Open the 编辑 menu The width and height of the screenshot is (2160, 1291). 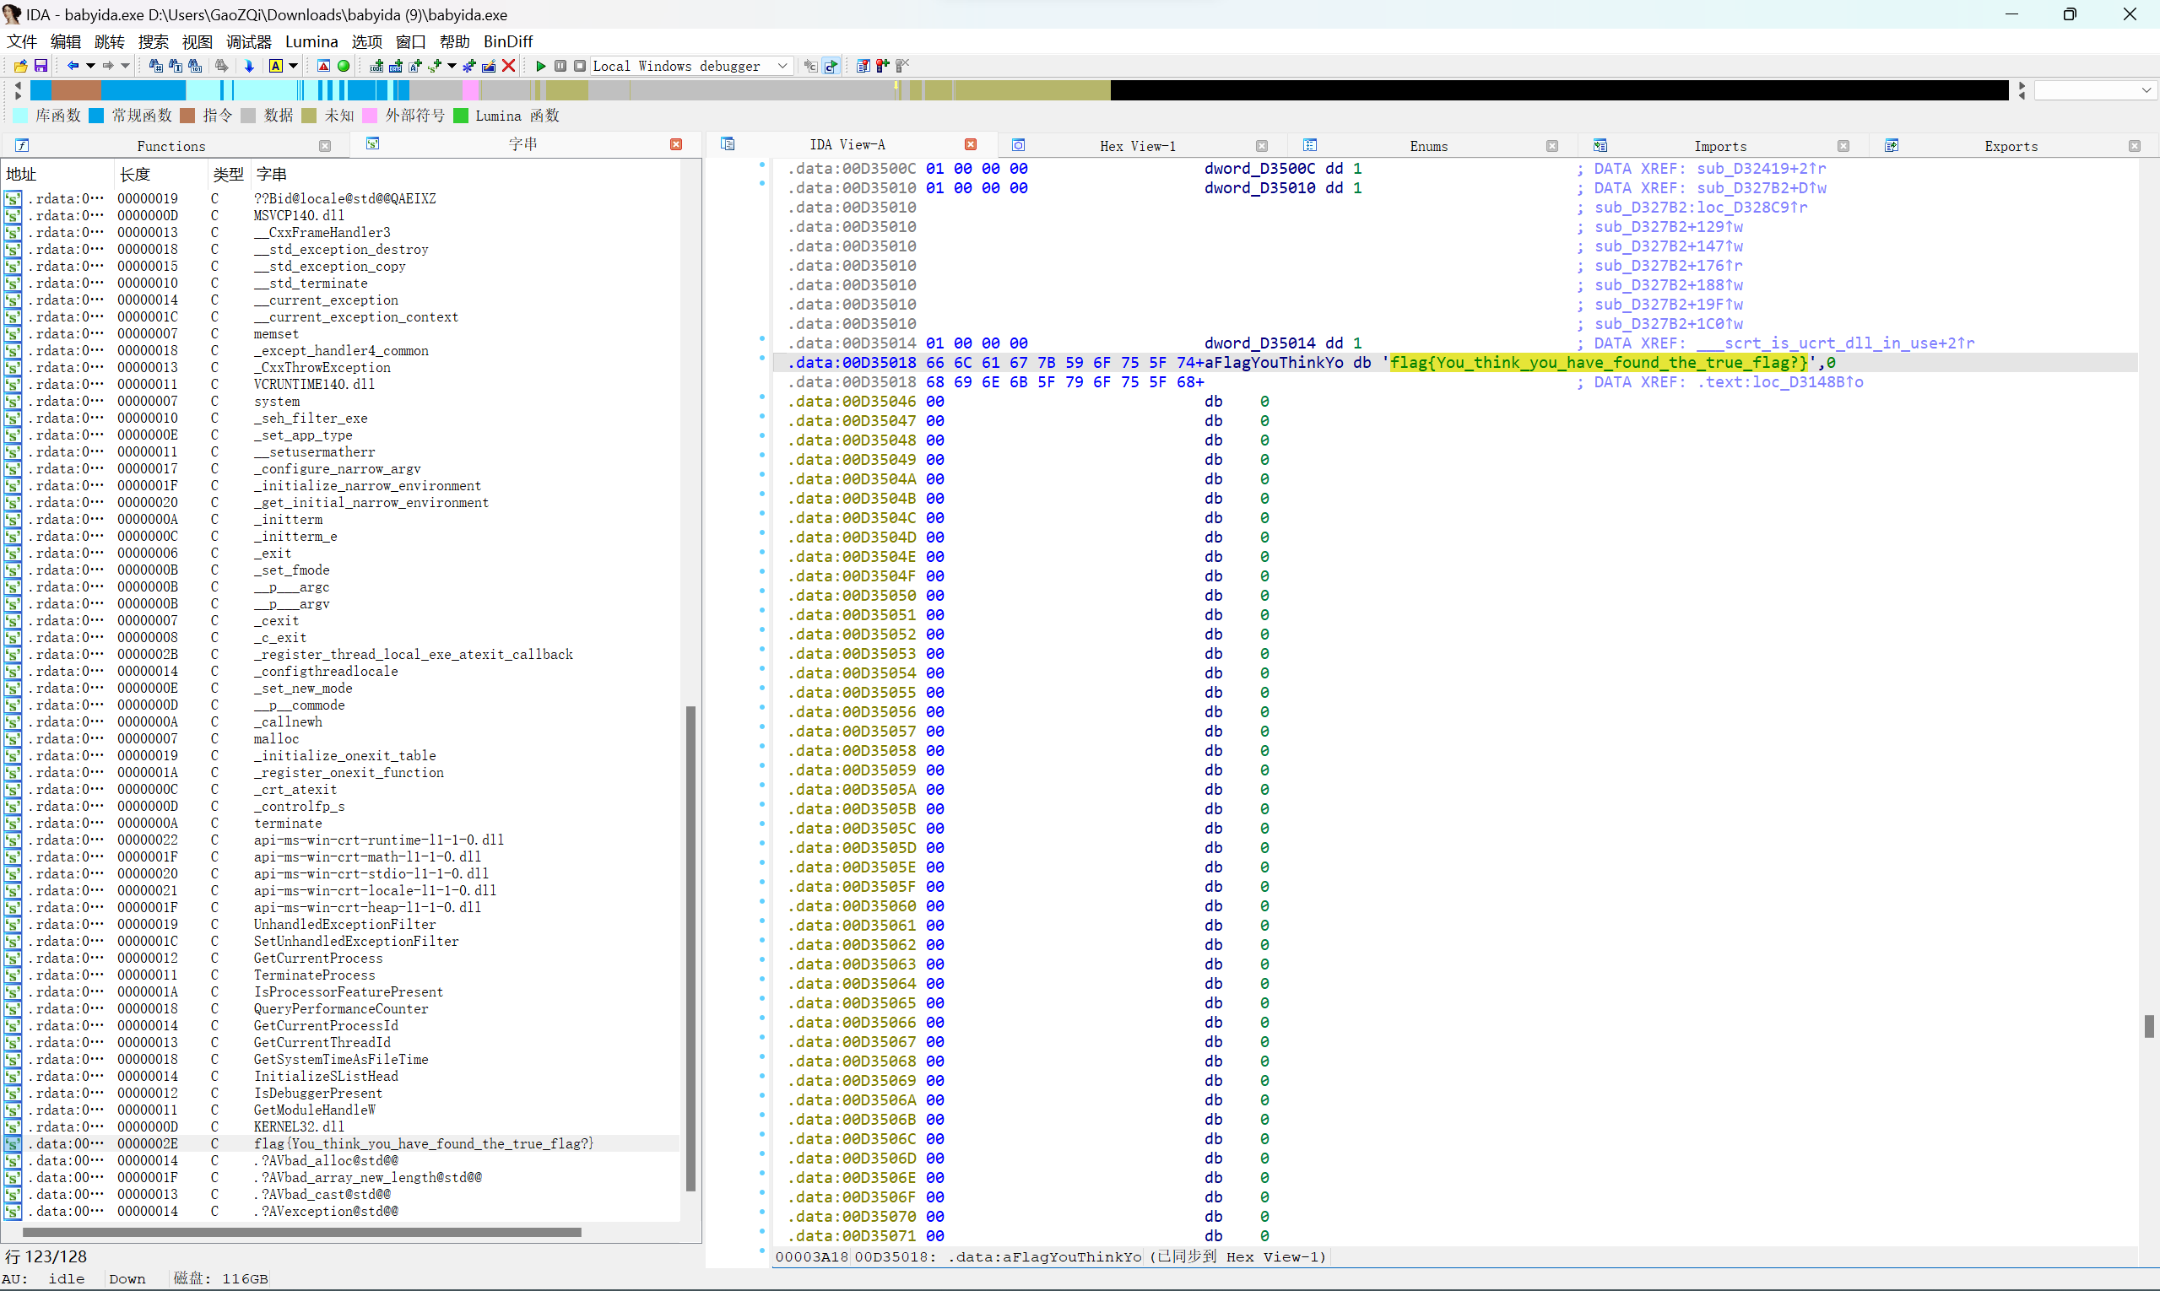pos(65,41)
